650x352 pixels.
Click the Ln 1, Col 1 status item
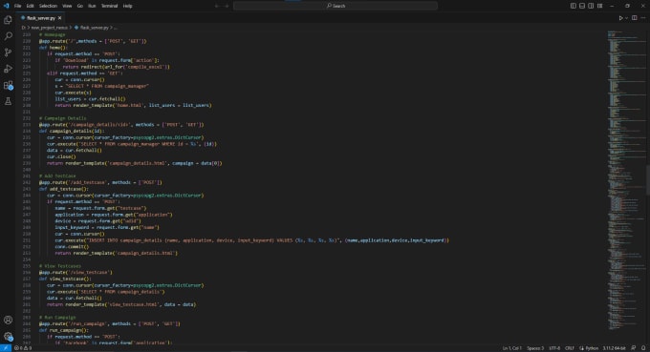click(512, 348)
